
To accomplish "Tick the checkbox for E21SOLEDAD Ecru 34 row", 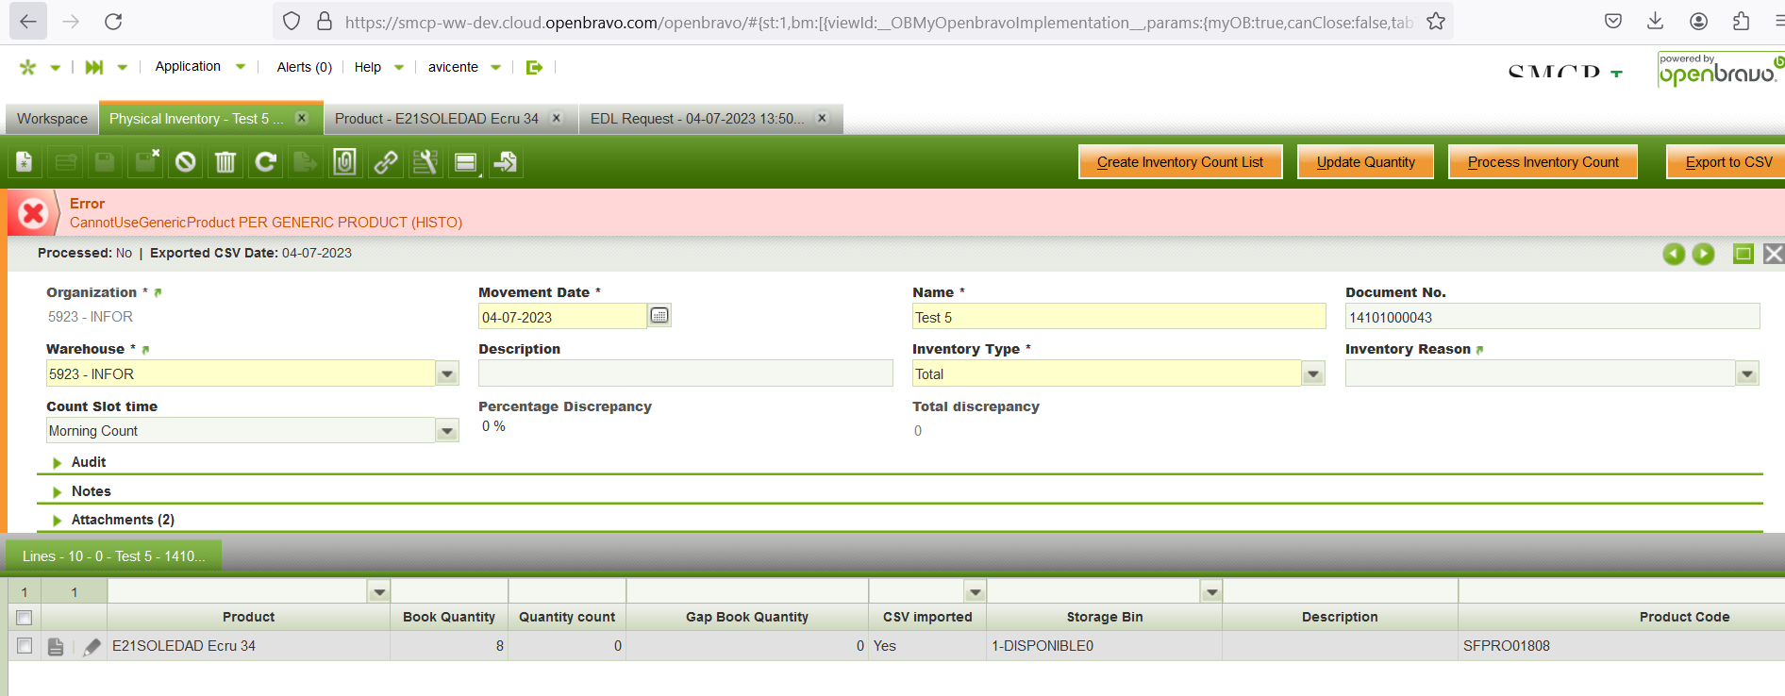I will [x=25, y=646].
